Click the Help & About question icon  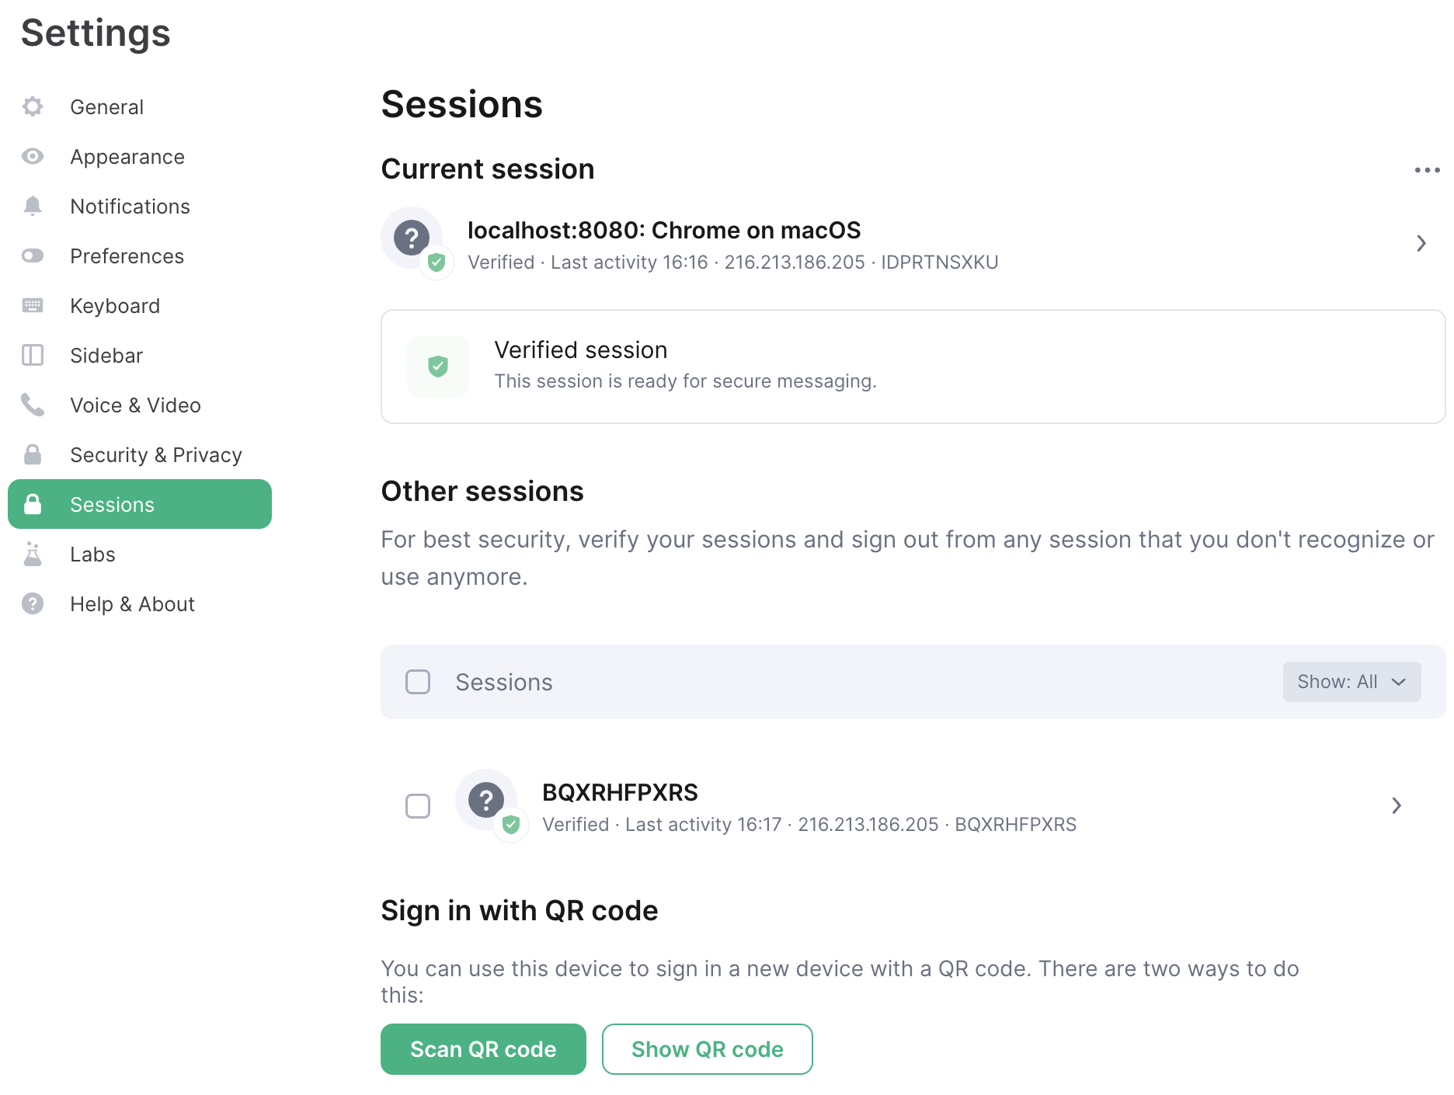point(33,603)
